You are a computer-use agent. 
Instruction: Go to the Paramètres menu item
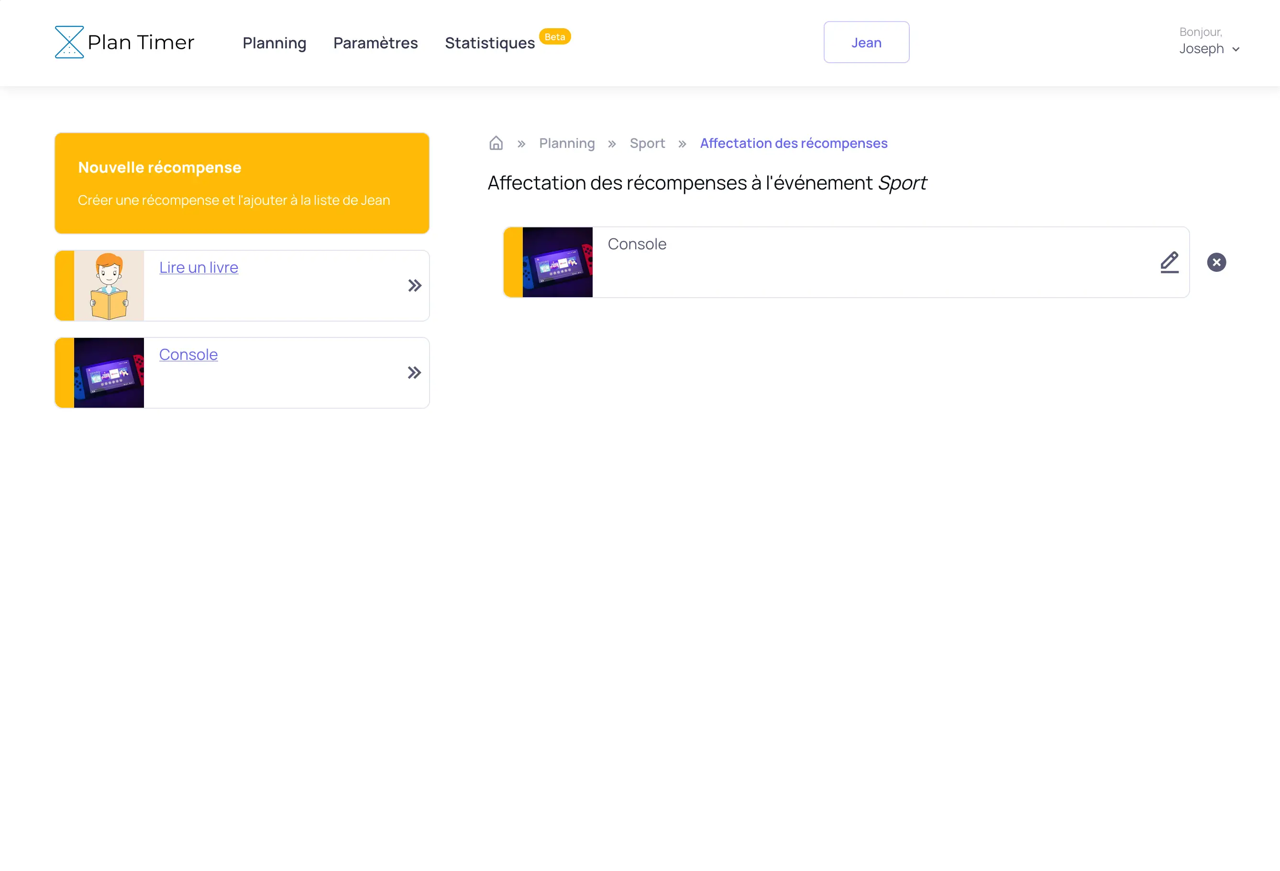pos(375,43)
